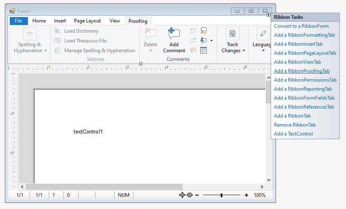Click Add a RibbonReferencesTab link
Viewport: 346px width, 209px height.
coord(304,107)
